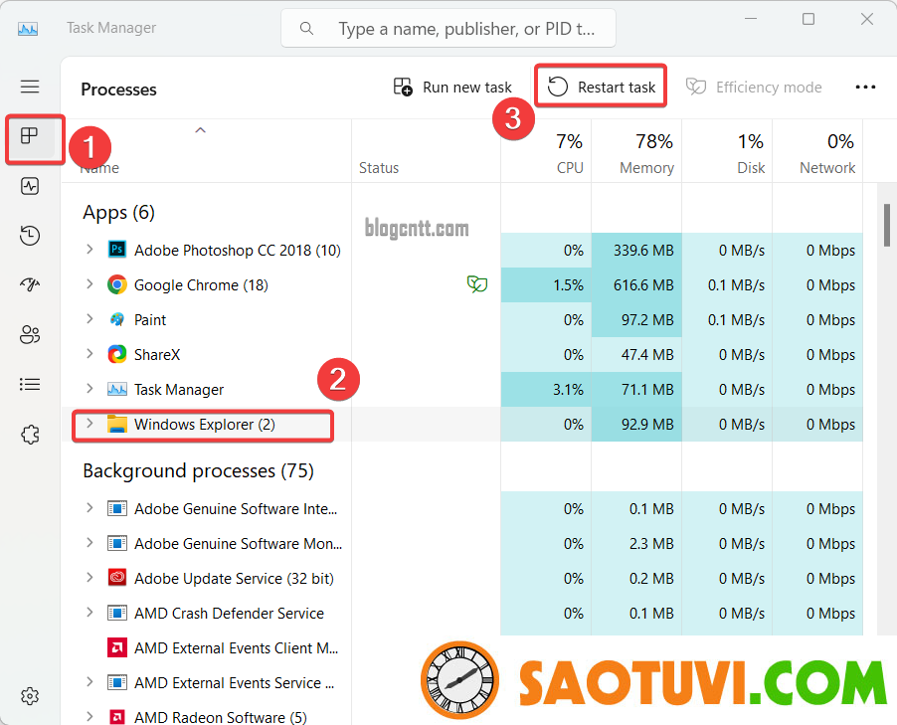Open the hamburger navigation menu
Viewport: 897px width, 725px height.
coord(30,87)
